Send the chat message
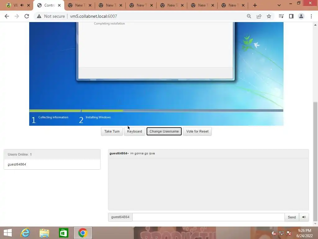Viewport: 318px width, 239px height. pos(292,217)
